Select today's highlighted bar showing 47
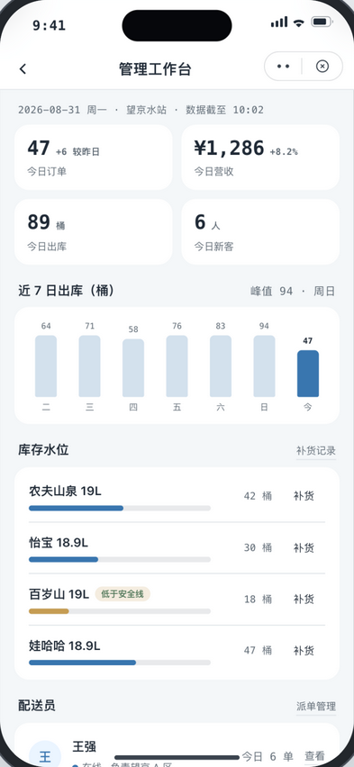354x767 pixels. click(307, 374)
